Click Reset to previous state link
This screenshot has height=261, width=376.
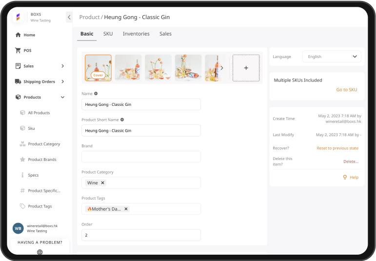(x=337, y=148)
